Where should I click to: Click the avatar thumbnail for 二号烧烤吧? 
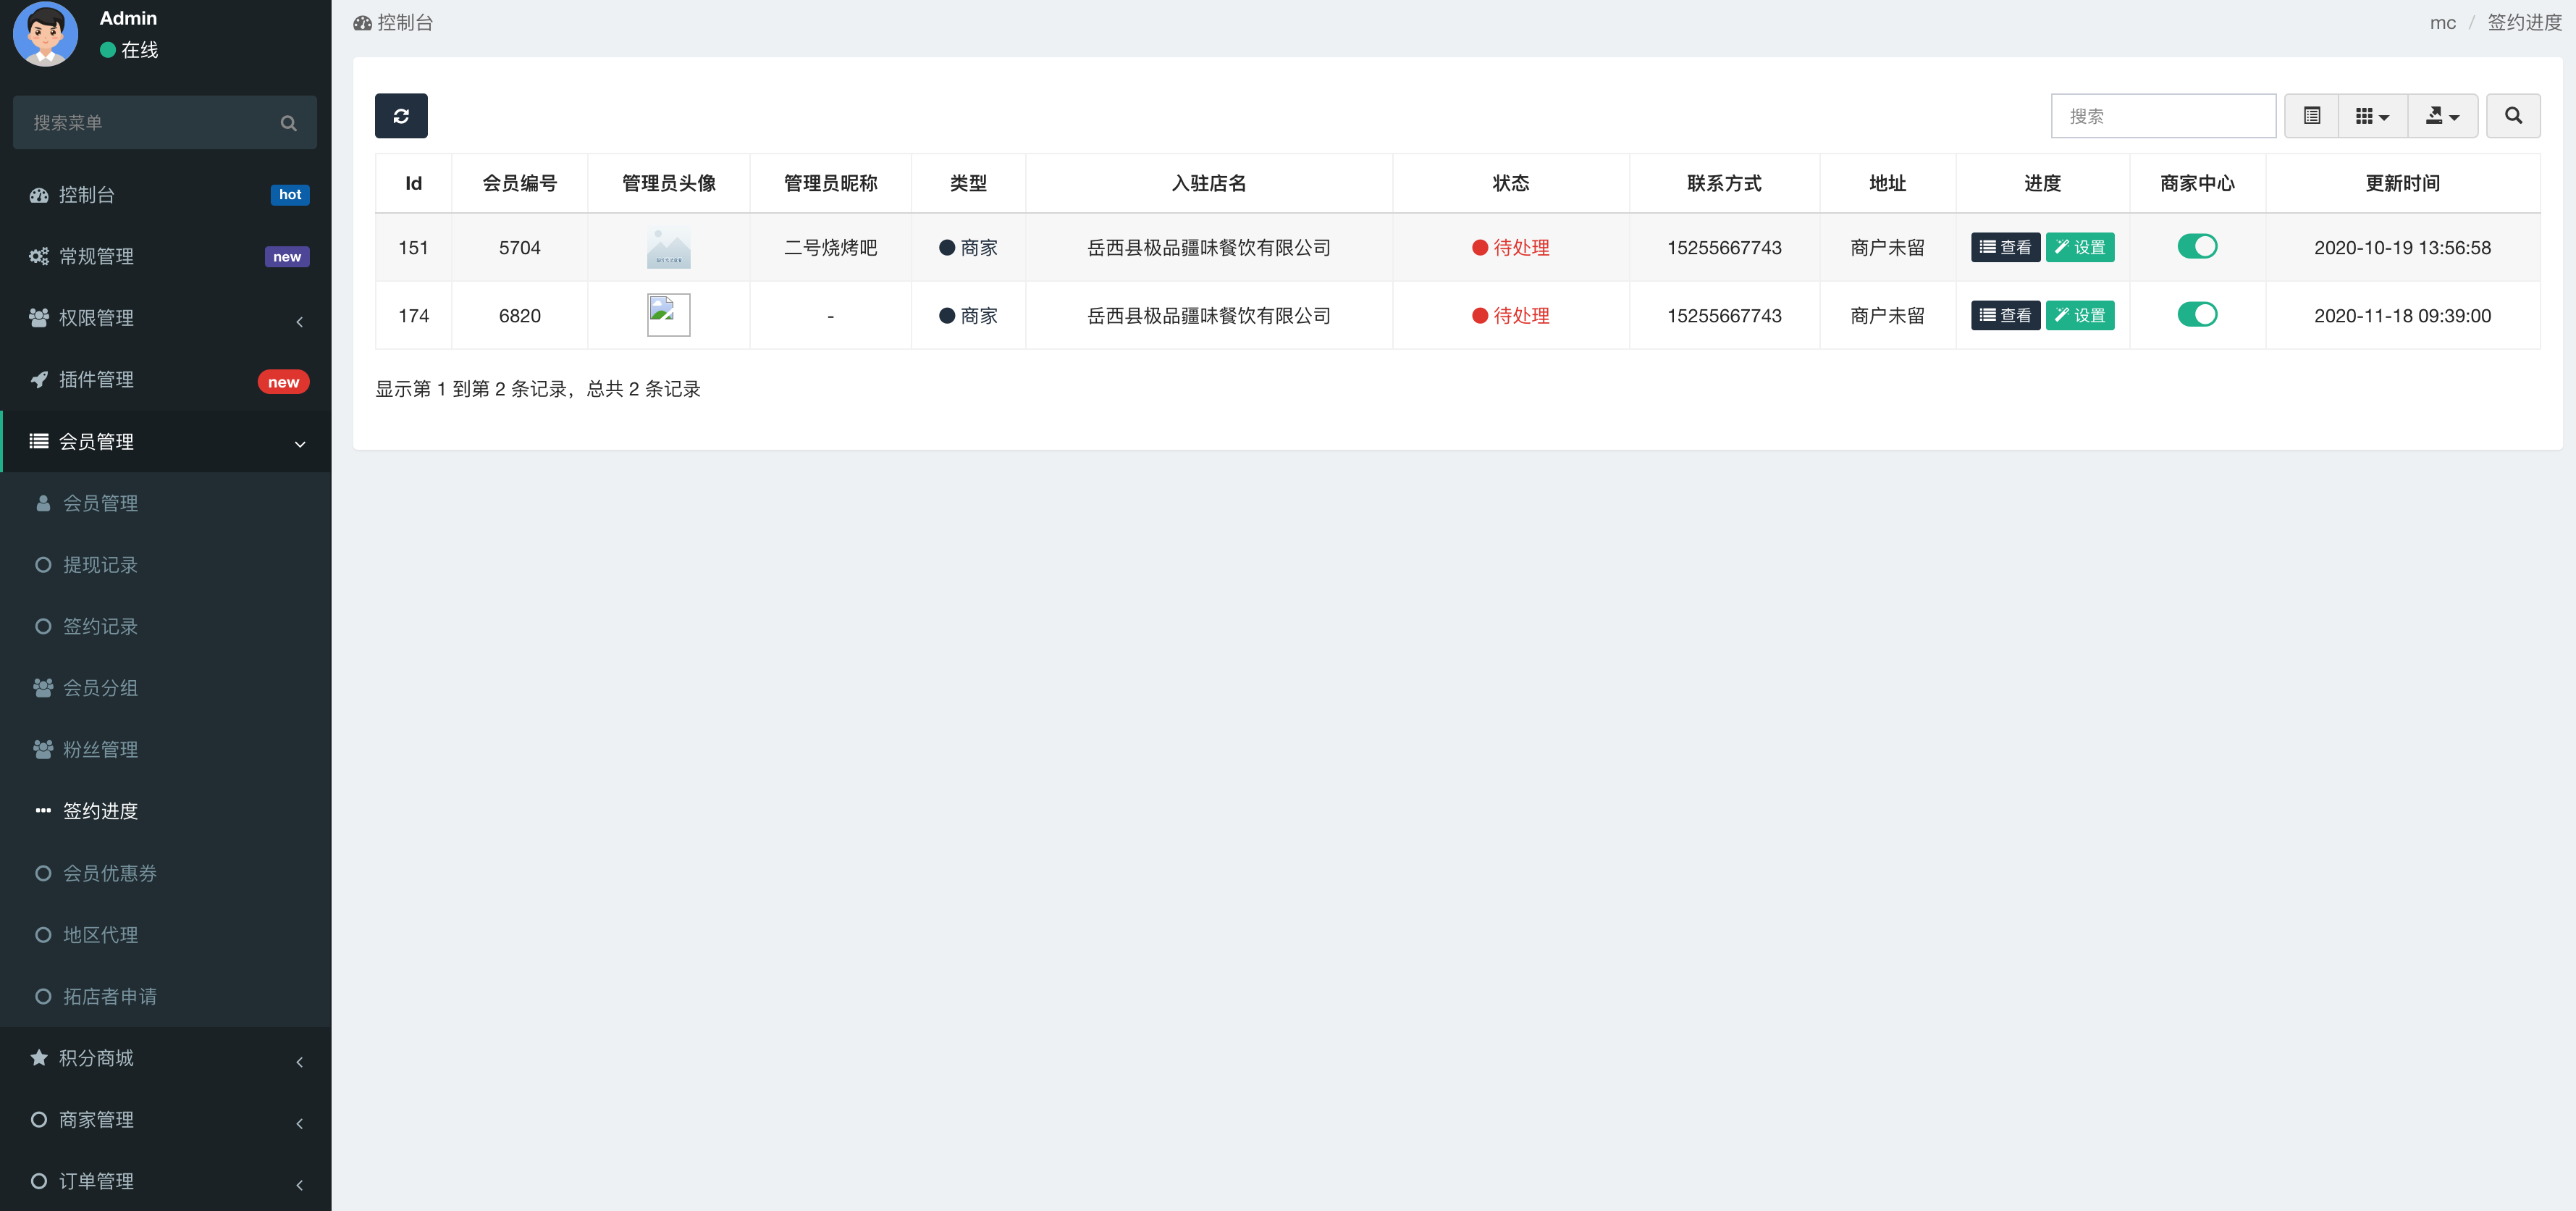(669, 248)
